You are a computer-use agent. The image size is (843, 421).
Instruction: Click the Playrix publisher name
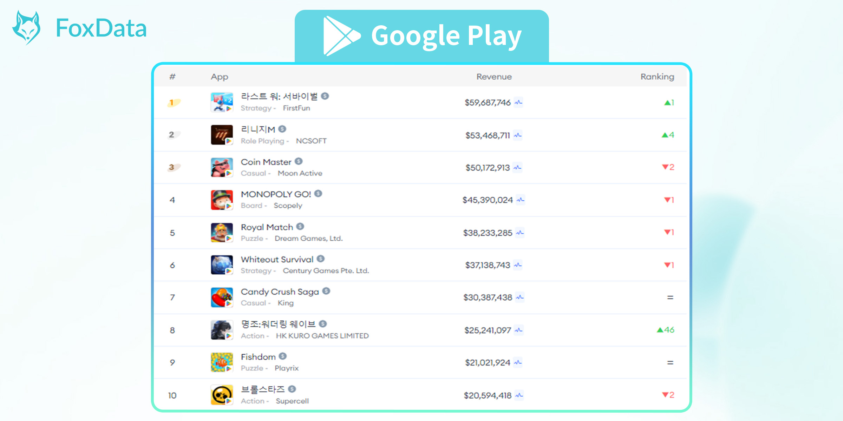[286, 368]
